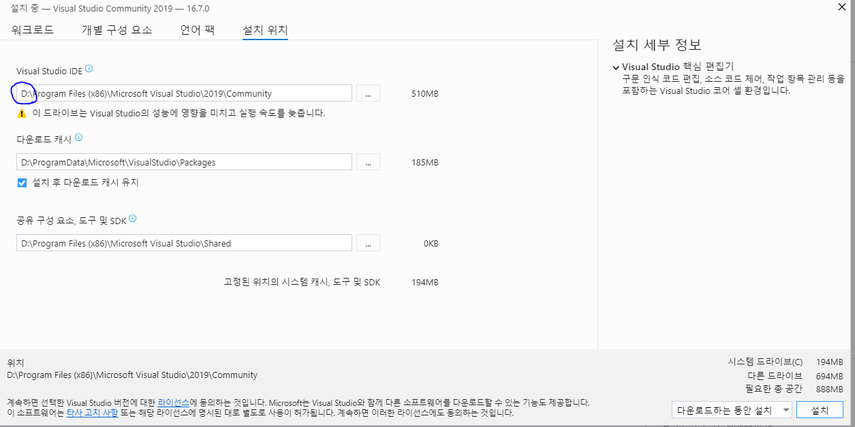Click the 다른 드라이브 label

click(x=775, y=376)
